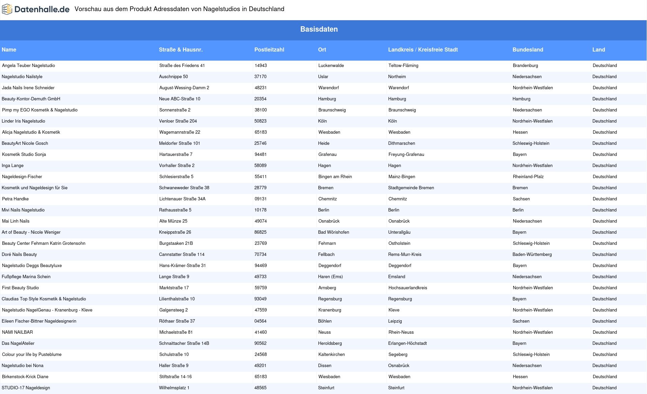647x394 pixels.
Task: Click the August-Wessing-Damm 2 address
Action: (x=184, y=88)
